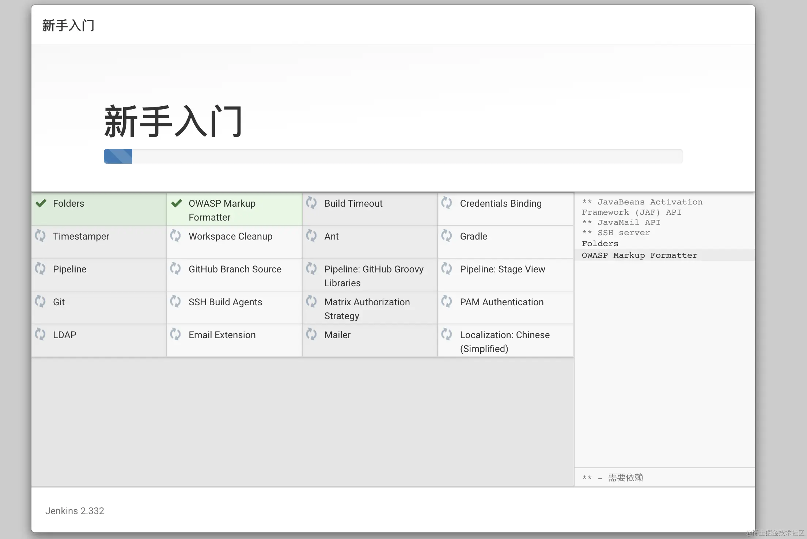Click the pending icon next to Credentials Binding
807x539 pixels.
[x=447, y=203]
